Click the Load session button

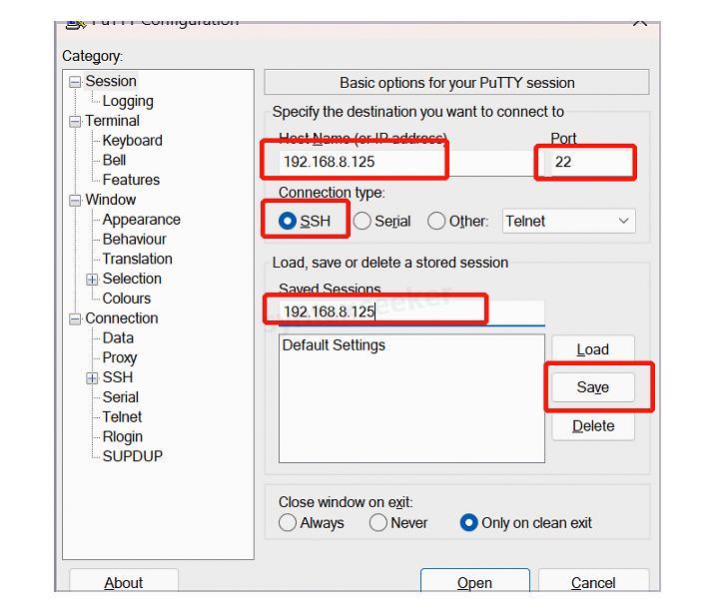pyautogui.click(x=593, y=349)
